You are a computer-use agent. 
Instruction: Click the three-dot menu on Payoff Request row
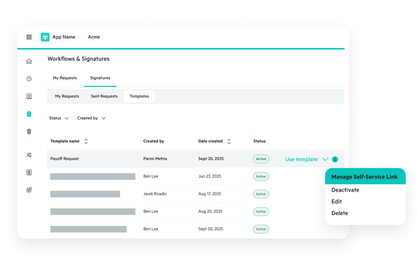tap(335, 159)
